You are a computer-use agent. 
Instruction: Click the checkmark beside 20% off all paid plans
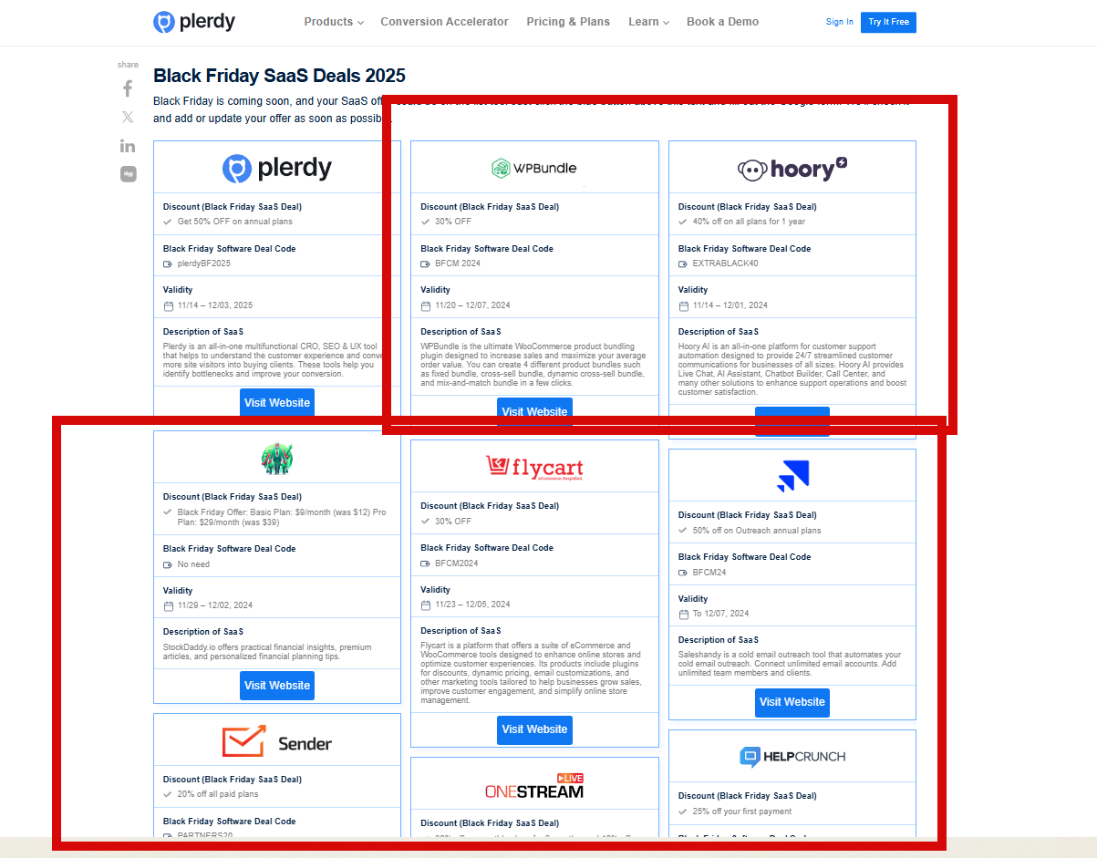pyautogui.click(x=168, y=794)
